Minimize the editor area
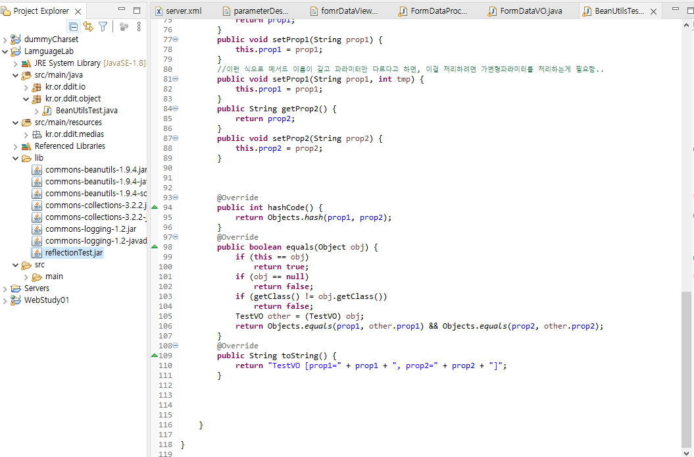This screenshot has width=694, height=457. [x=675, y=9]
